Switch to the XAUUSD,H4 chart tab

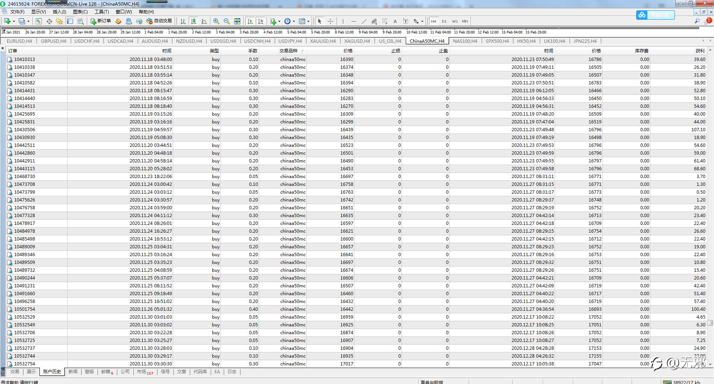[323, 41]
